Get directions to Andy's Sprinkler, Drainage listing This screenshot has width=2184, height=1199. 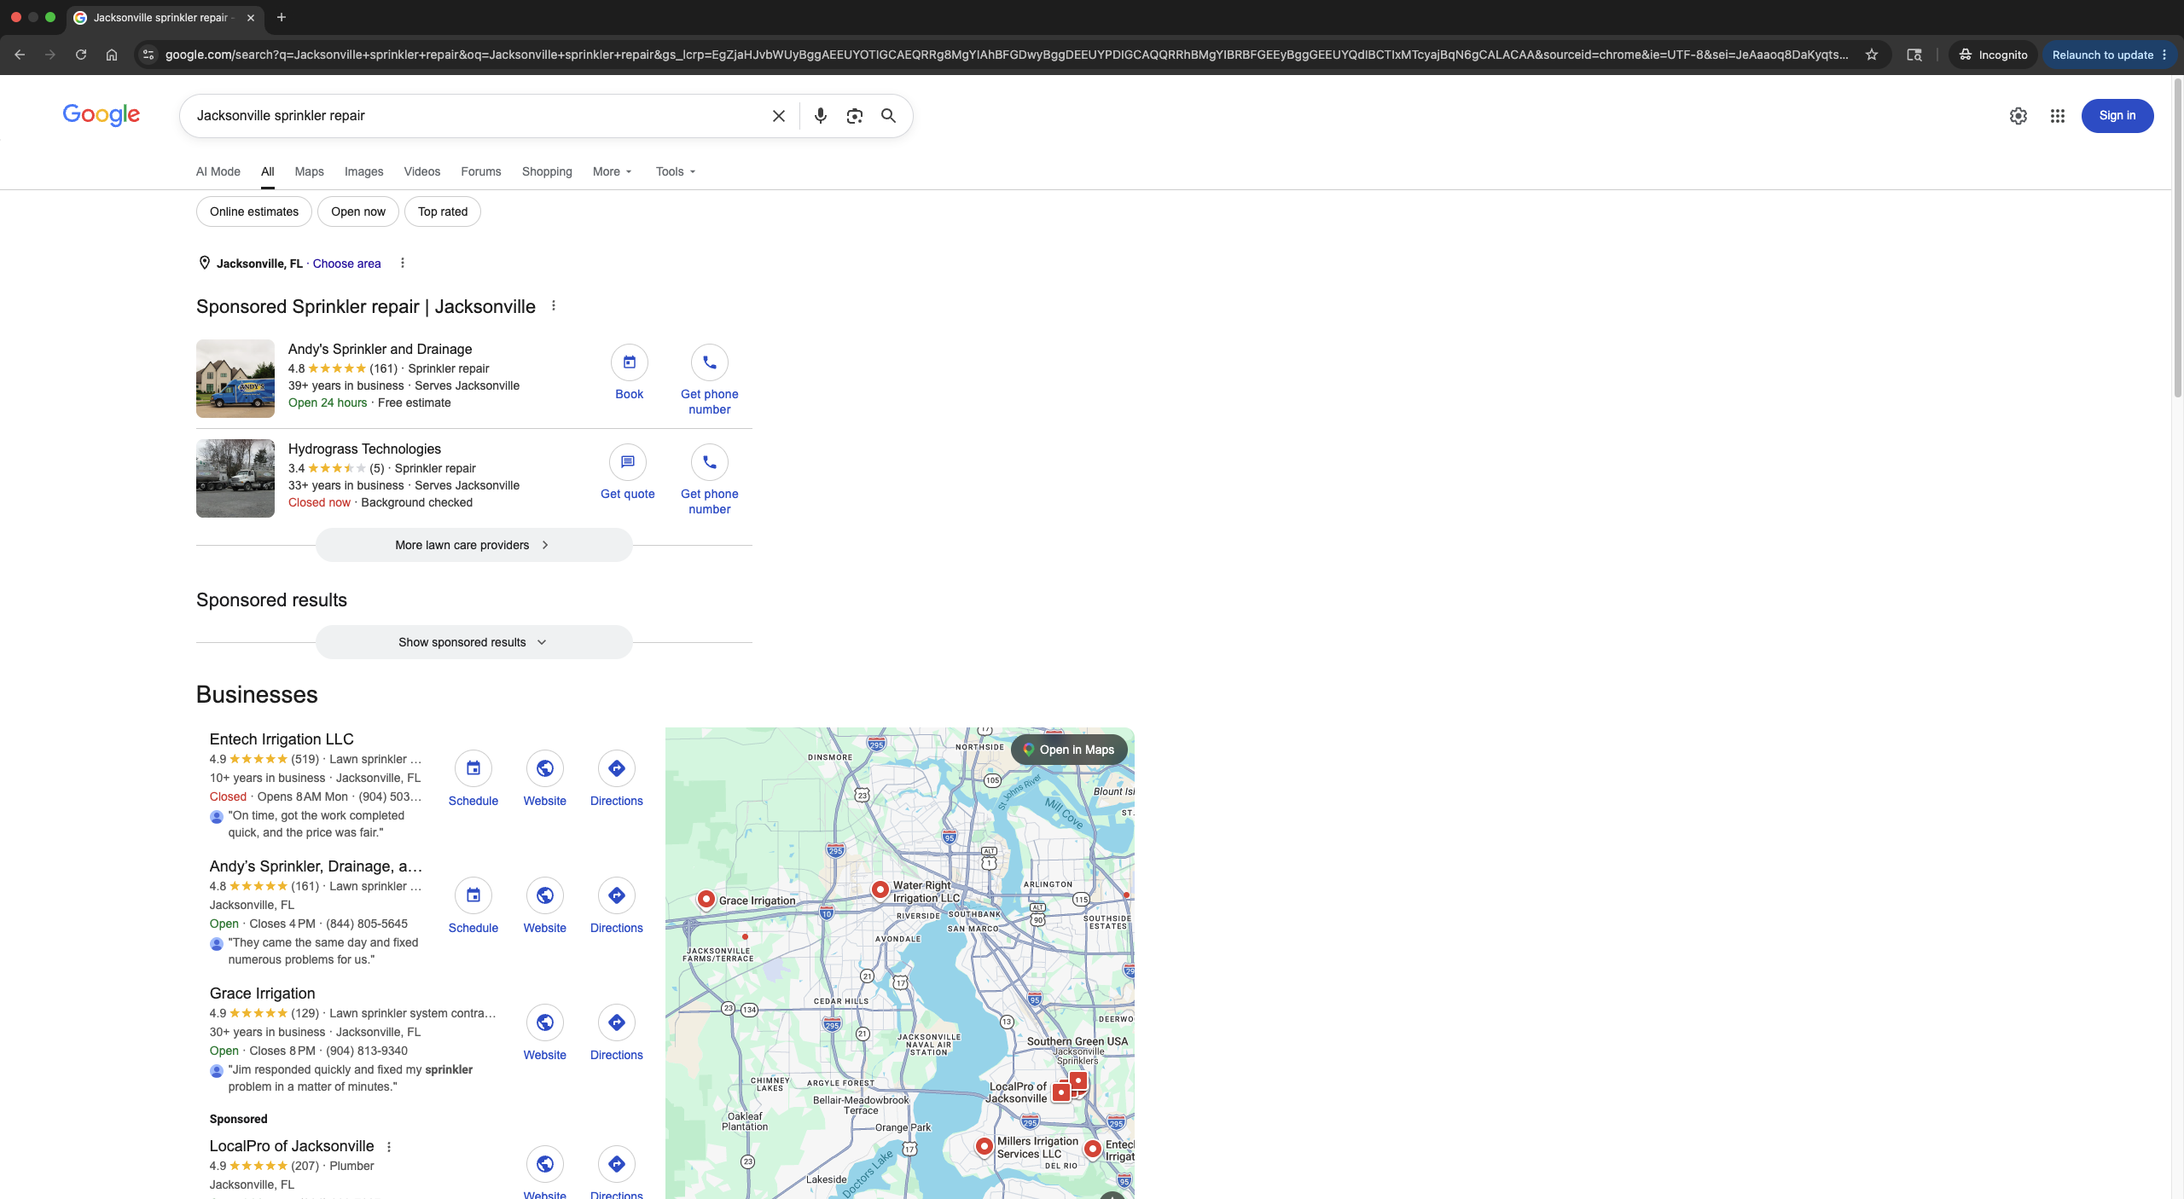(x=616, y=906)
